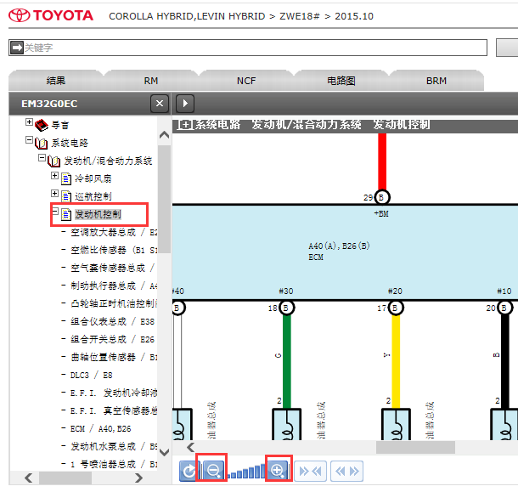Reset the diagram view with the refresh icon
The height and width of the screenshot is (492, 518).
pos(189,471)
